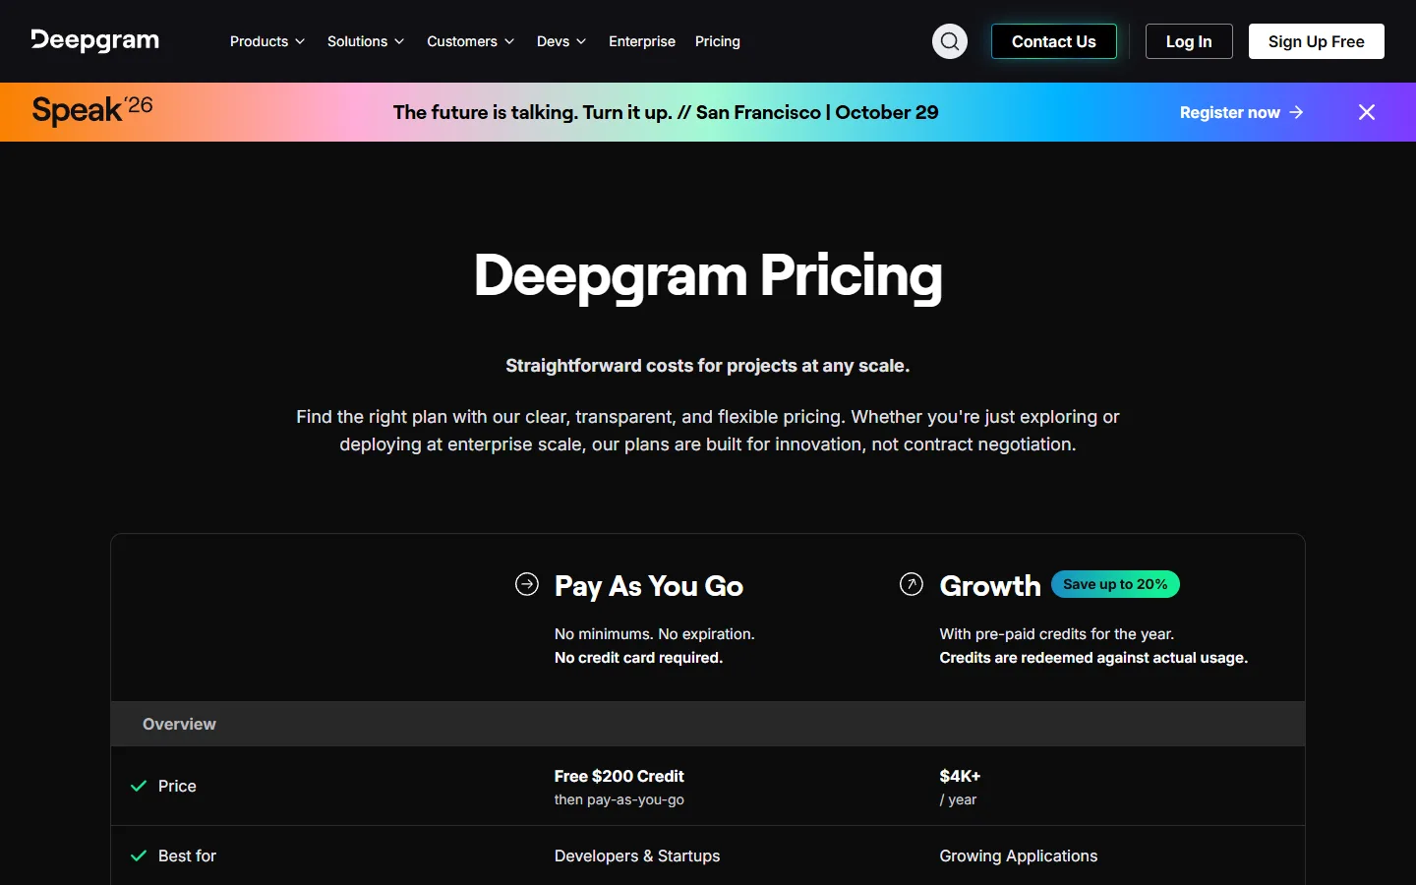The height and width of the screenshot is (885, 1416).
Task: Expand the Products dropdown menu
Action: tap(267, 41)
